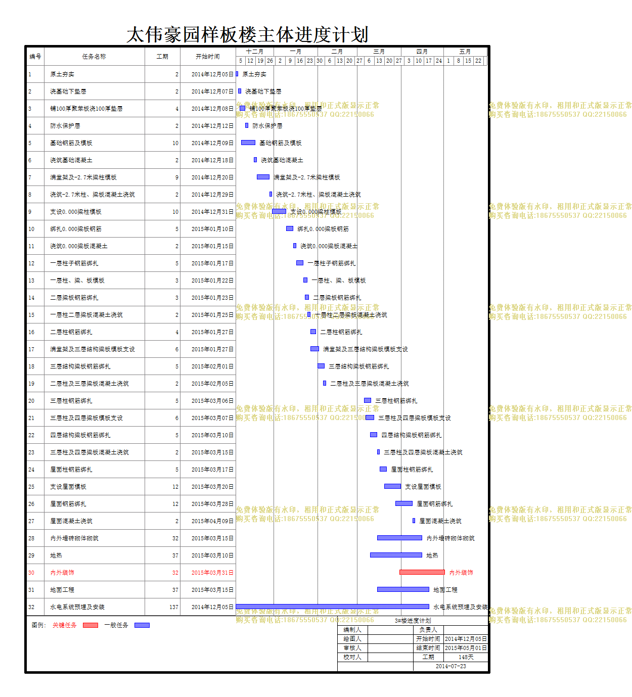This screenshot has width=632, height=697.
Task: Click the 四月 month header in the timeline
Action: click(x=422, y=52)
